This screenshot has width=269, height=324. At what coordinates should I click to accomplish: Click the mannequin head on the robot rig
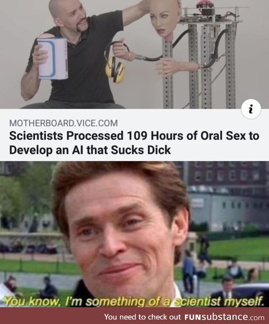pos(165,18)
